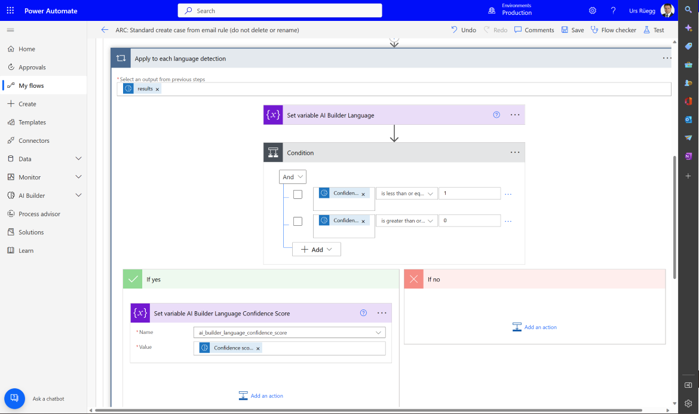Check the second condition row checkbox

(298, 221)
